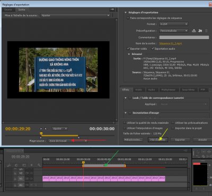This screenshot has width=212, height=196.
Task: Click the linked selection icon in the timeline header
Action: [x=24, y=165]
